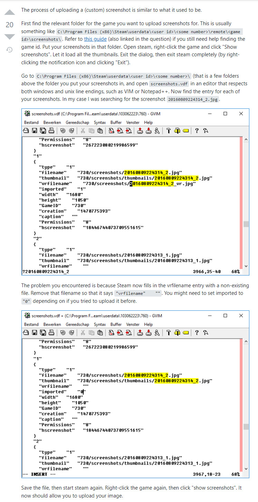Image resolution: width=258 pixels, height=502 pixels.
Task: Click scrollbar up arrow in INSERT-mode GVIM window
Action: [x=246, y=341]
